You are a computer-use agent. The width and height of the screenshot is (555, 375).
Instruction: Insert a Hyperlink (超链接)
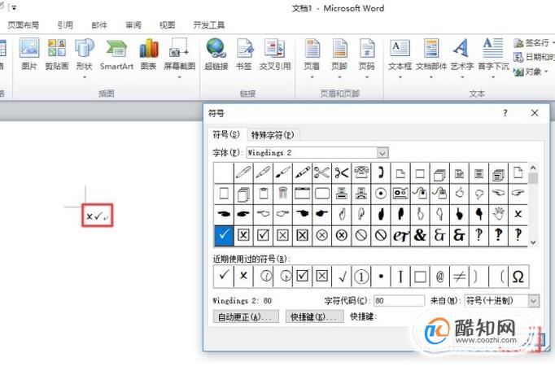point(216,55)
